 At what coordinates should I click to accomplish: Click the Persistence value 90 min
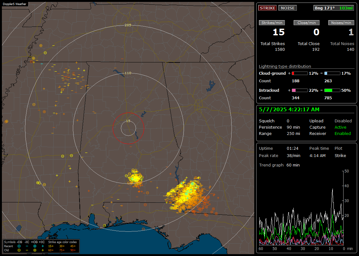click(x=293, y=127)
